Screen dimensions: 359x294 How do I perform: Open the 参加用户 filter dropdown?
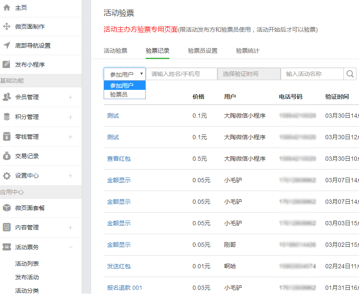point(125,74)
